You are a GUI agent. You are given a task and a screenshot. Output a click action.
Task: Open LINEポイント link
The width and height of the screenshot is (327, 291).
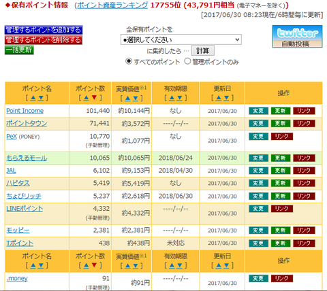[25, 209]
